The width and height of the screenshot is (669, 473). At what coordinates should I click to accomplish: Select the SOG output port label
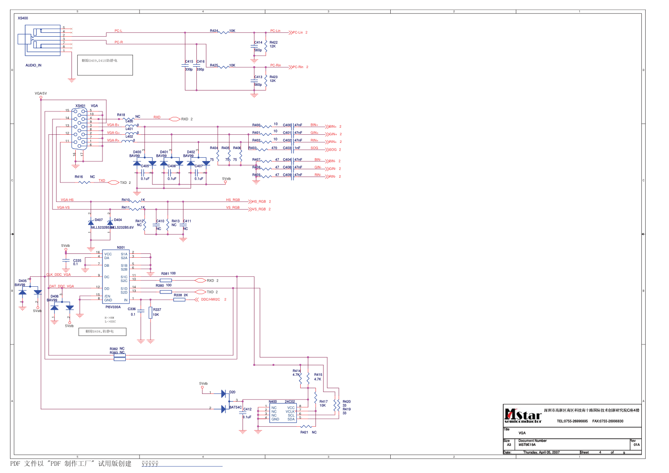333,150
